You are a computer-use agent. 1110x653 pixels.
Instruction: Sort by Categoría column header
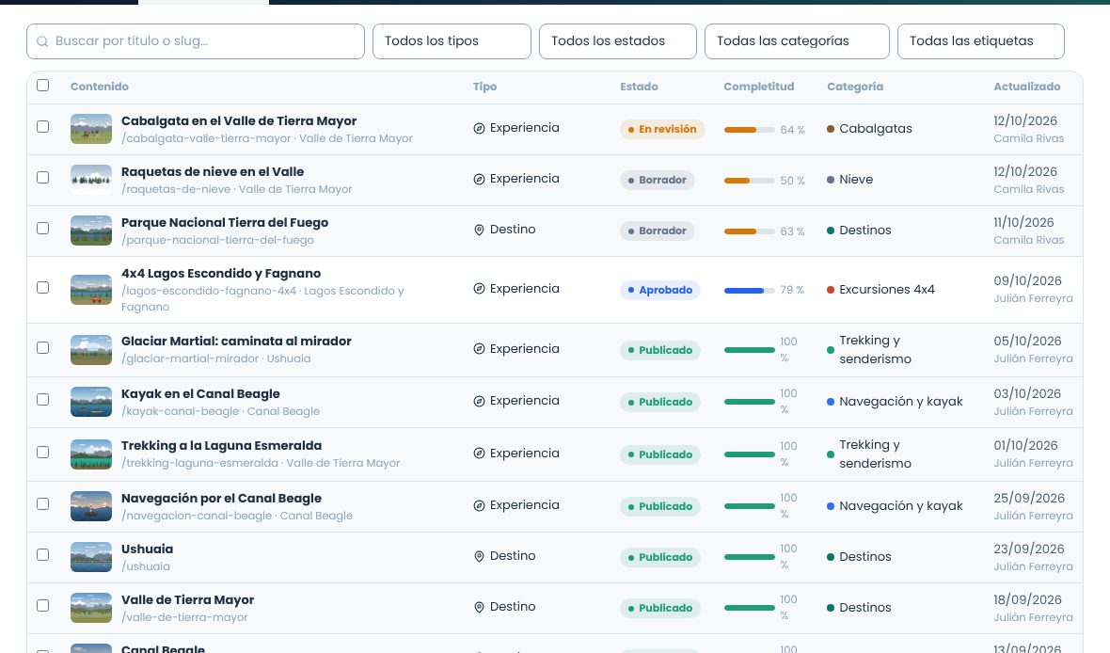[x=855, y=87]
